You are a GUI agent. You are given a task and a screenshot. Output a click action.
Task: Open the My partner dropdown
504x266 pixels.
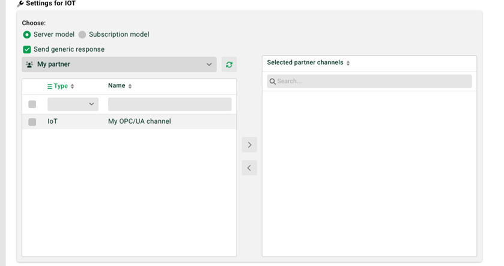pos(119,64)
